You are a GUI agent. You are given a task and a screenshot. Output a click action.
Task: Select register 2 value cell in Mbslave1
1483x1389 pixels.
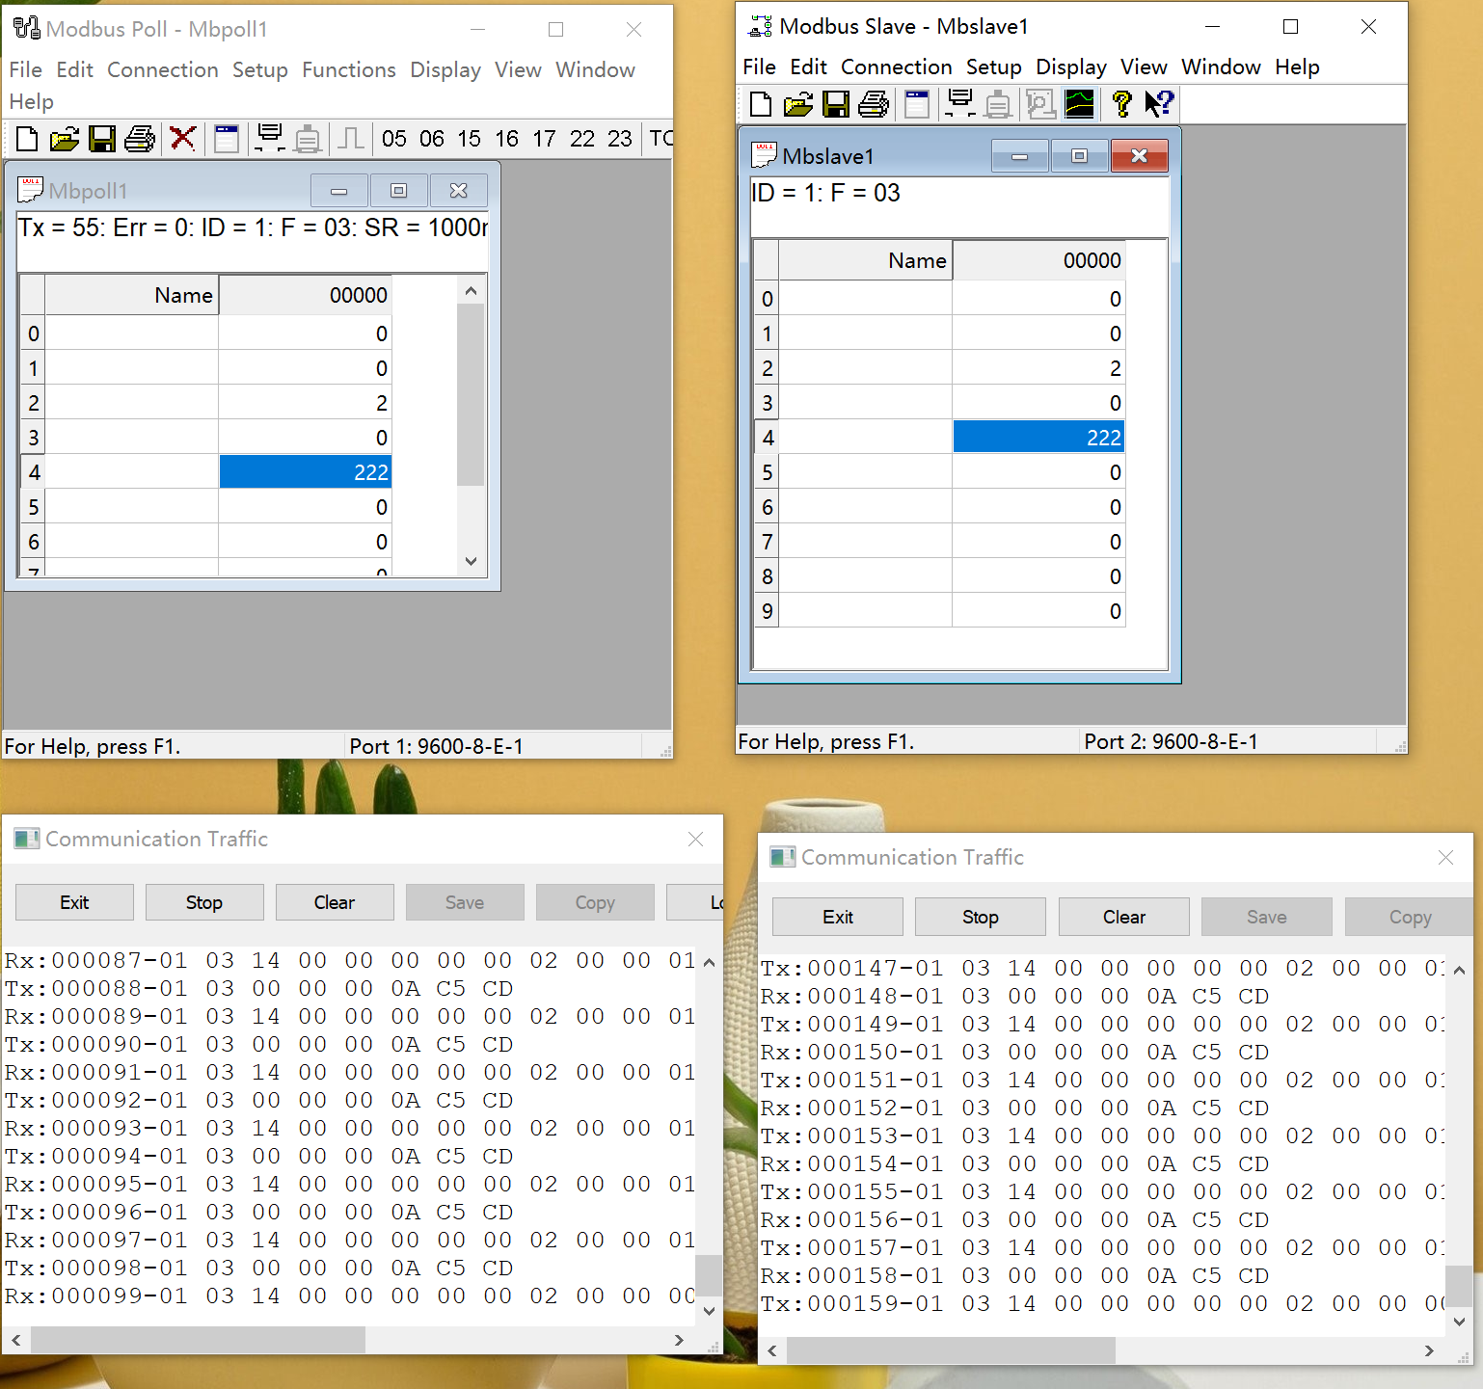(1038, 367)
